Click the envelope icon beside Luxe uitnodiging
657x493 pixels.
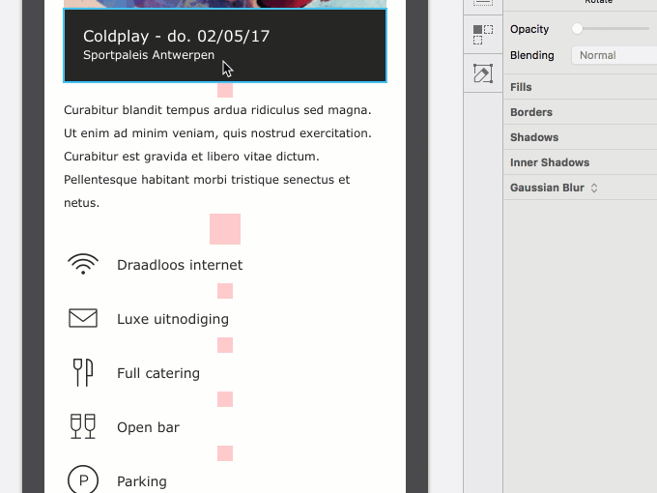pos(83,318)
